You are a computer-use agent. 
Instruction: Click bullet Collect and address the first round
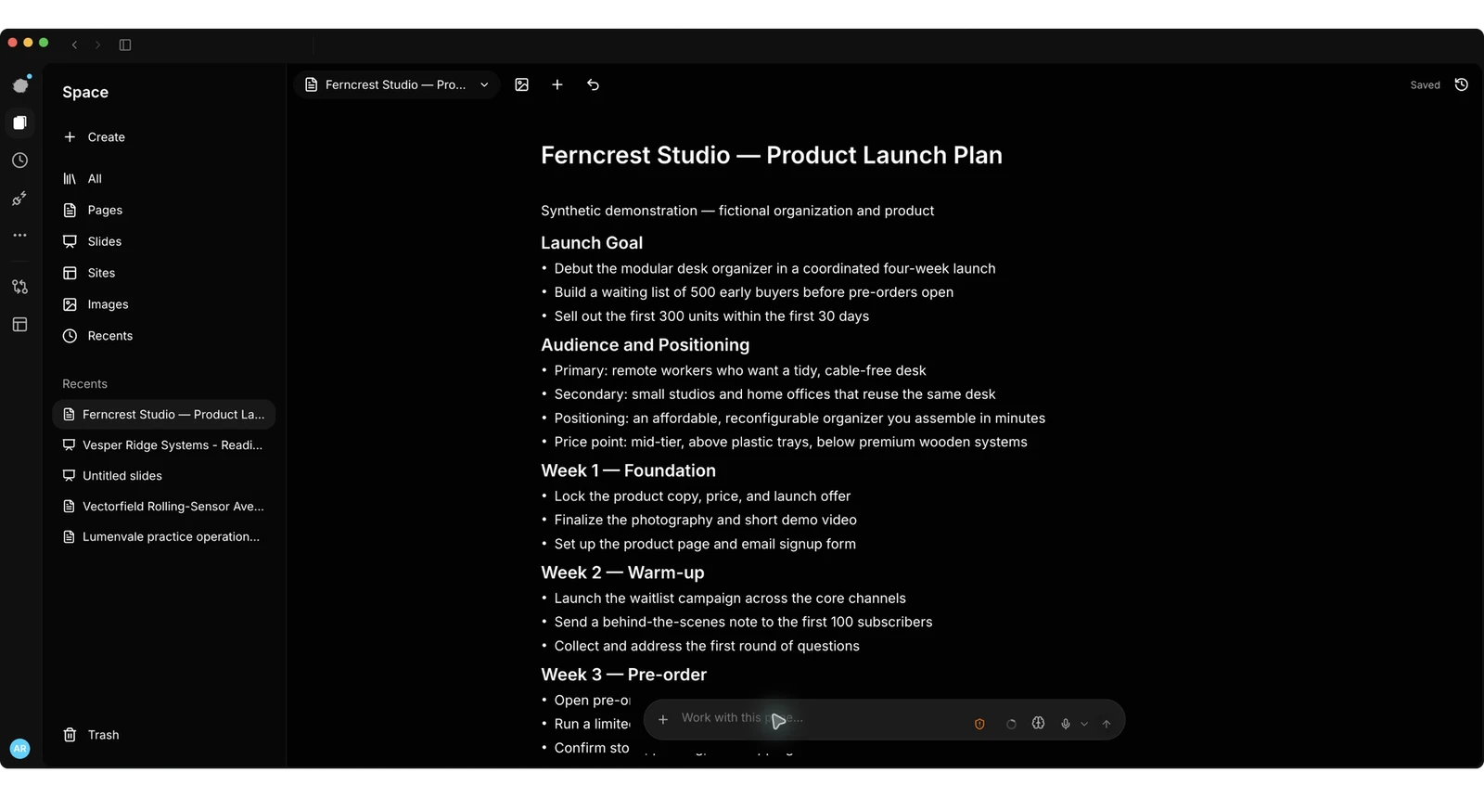pos(707,647)
